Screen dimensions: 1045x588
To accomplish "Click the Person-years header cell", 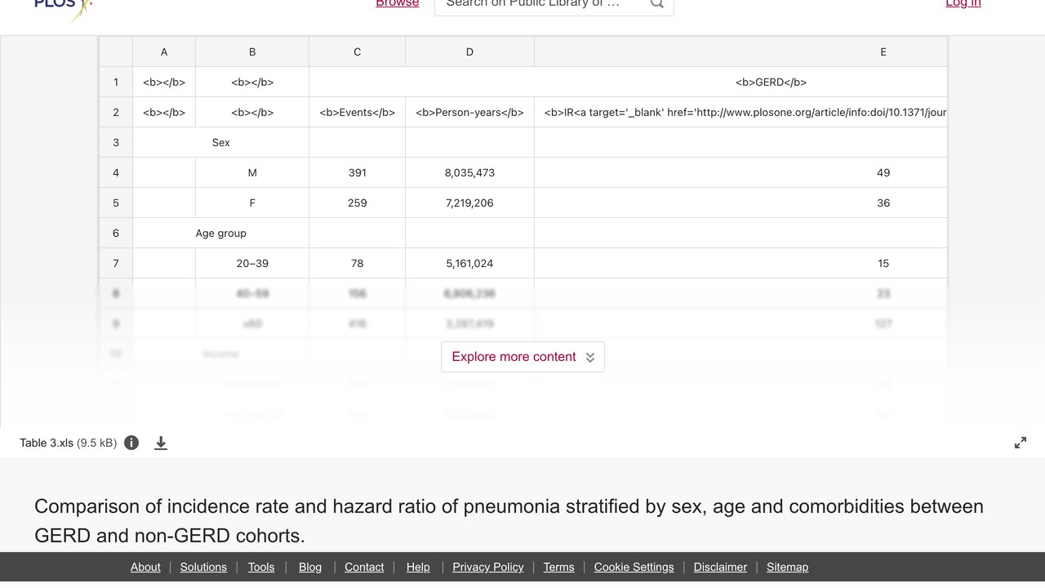I will 469,112.
